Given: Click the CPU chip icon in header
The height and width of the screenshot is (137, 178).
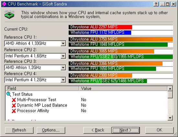Looking at the screenshot, I should tap(9, 15).
